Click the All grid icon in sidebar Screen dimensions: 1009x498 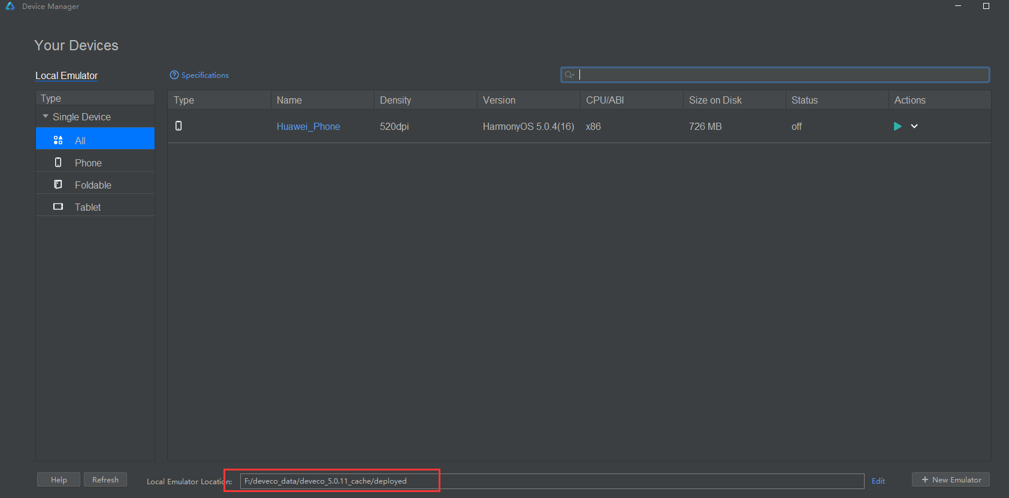point(58,140)
